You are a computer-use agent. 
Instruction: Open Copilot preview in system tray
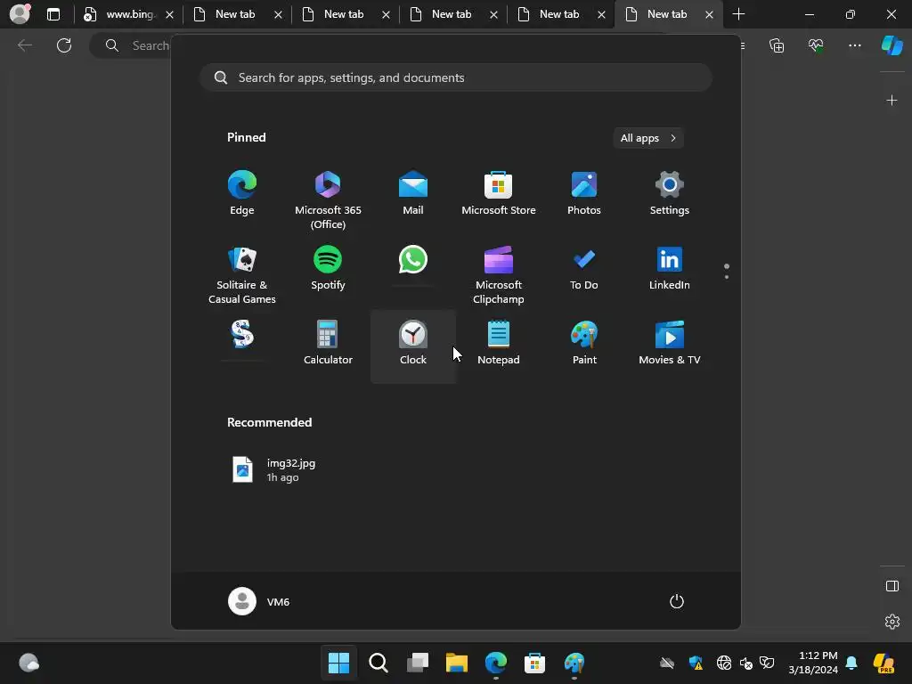884,663
